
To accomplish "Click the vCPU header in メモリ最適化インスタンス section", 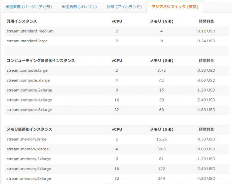I will click(x=117, y=129).
